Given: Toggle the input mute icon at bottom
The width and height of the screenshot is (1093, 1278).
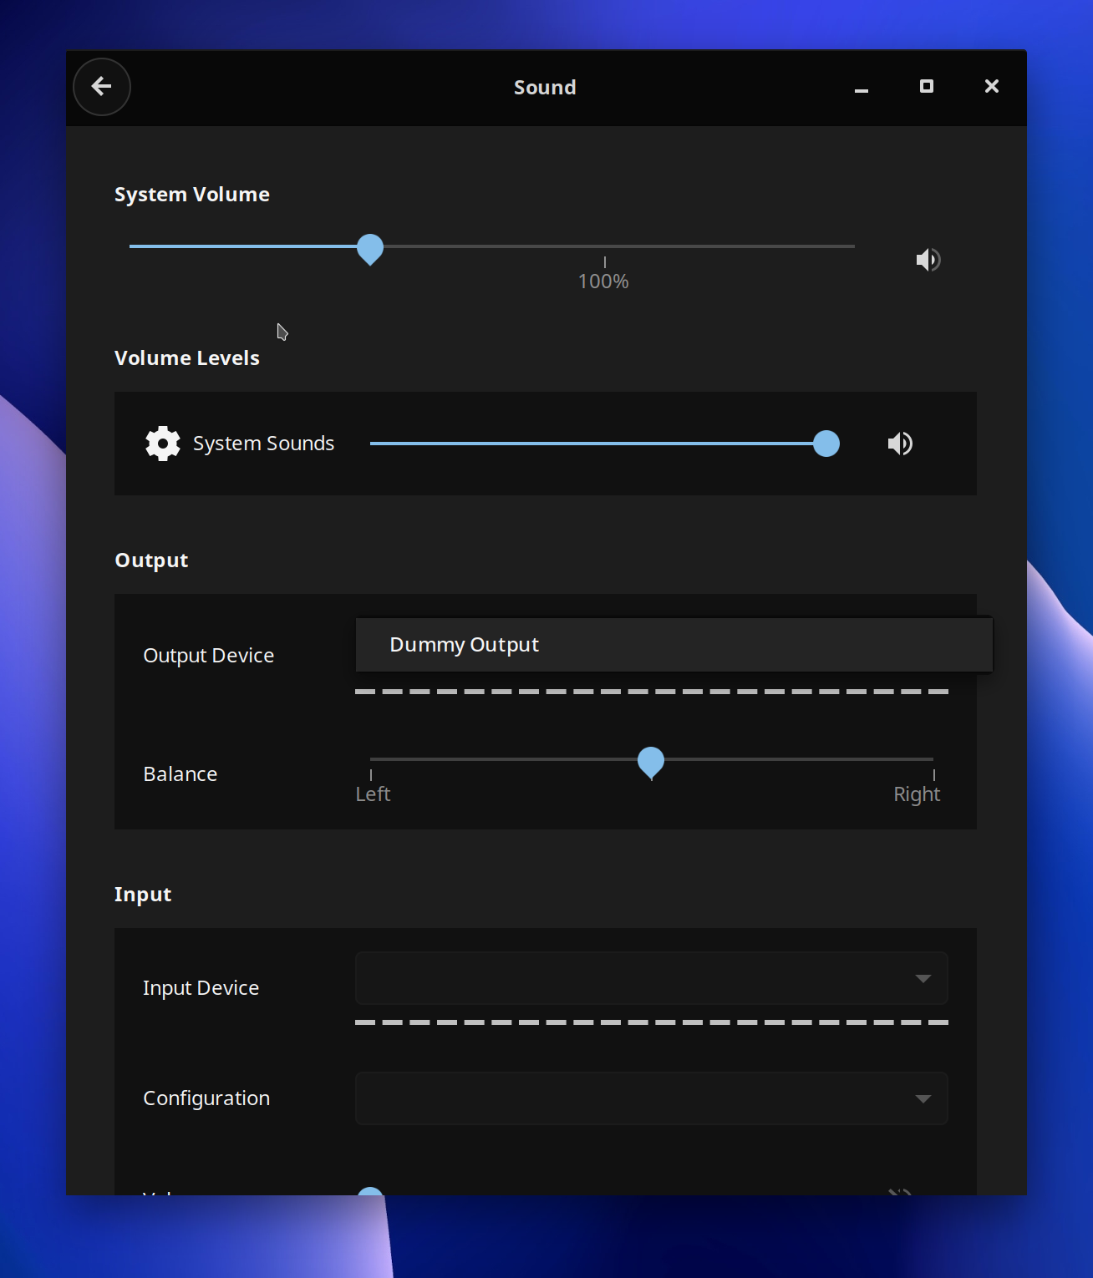Looking at the screenshot, I should click(x=900, y=1191).
